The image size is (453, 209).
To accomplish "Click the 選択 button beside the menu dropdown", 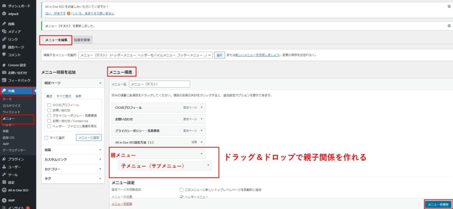I will click(219, 55).
